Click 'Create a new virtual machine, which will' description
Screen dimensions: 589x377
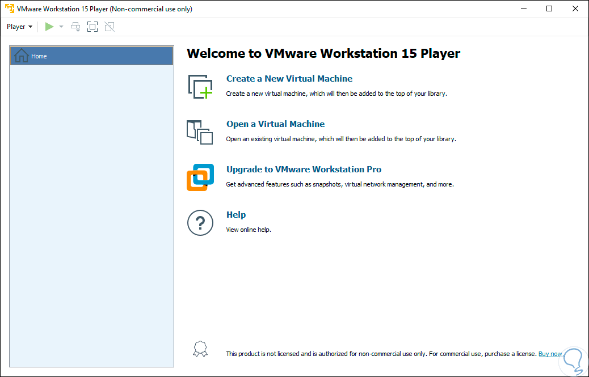[336, 94]
